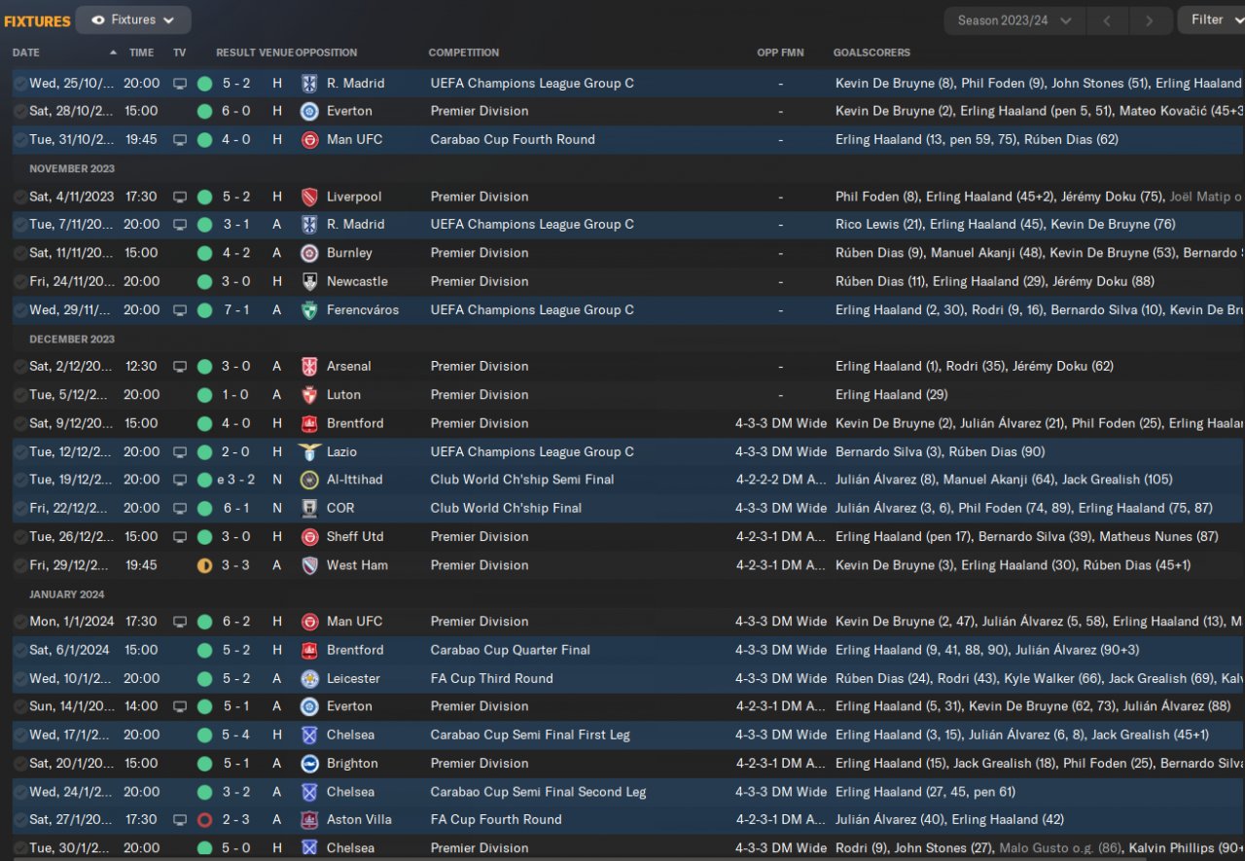Sort by the Opposition column header
The image size is (1245, 861).
(x=326, y=53)
